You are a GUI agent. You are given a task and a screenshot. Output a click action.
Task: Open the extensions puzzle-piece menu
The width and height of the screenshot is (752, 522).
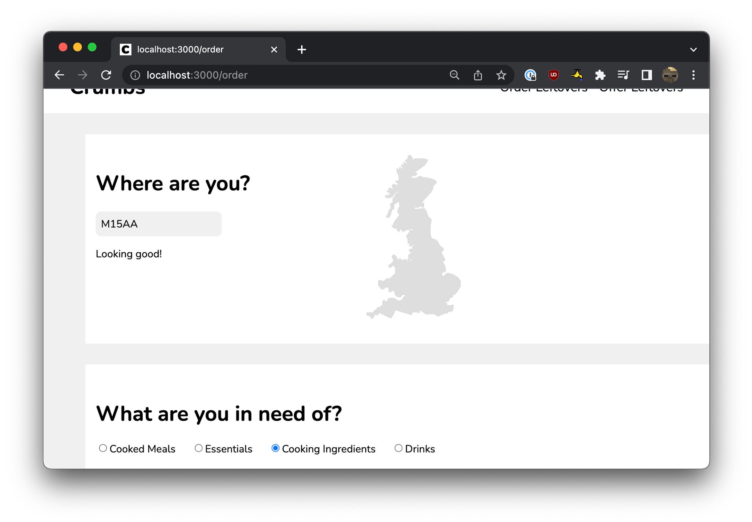click(x=600, y=75)
